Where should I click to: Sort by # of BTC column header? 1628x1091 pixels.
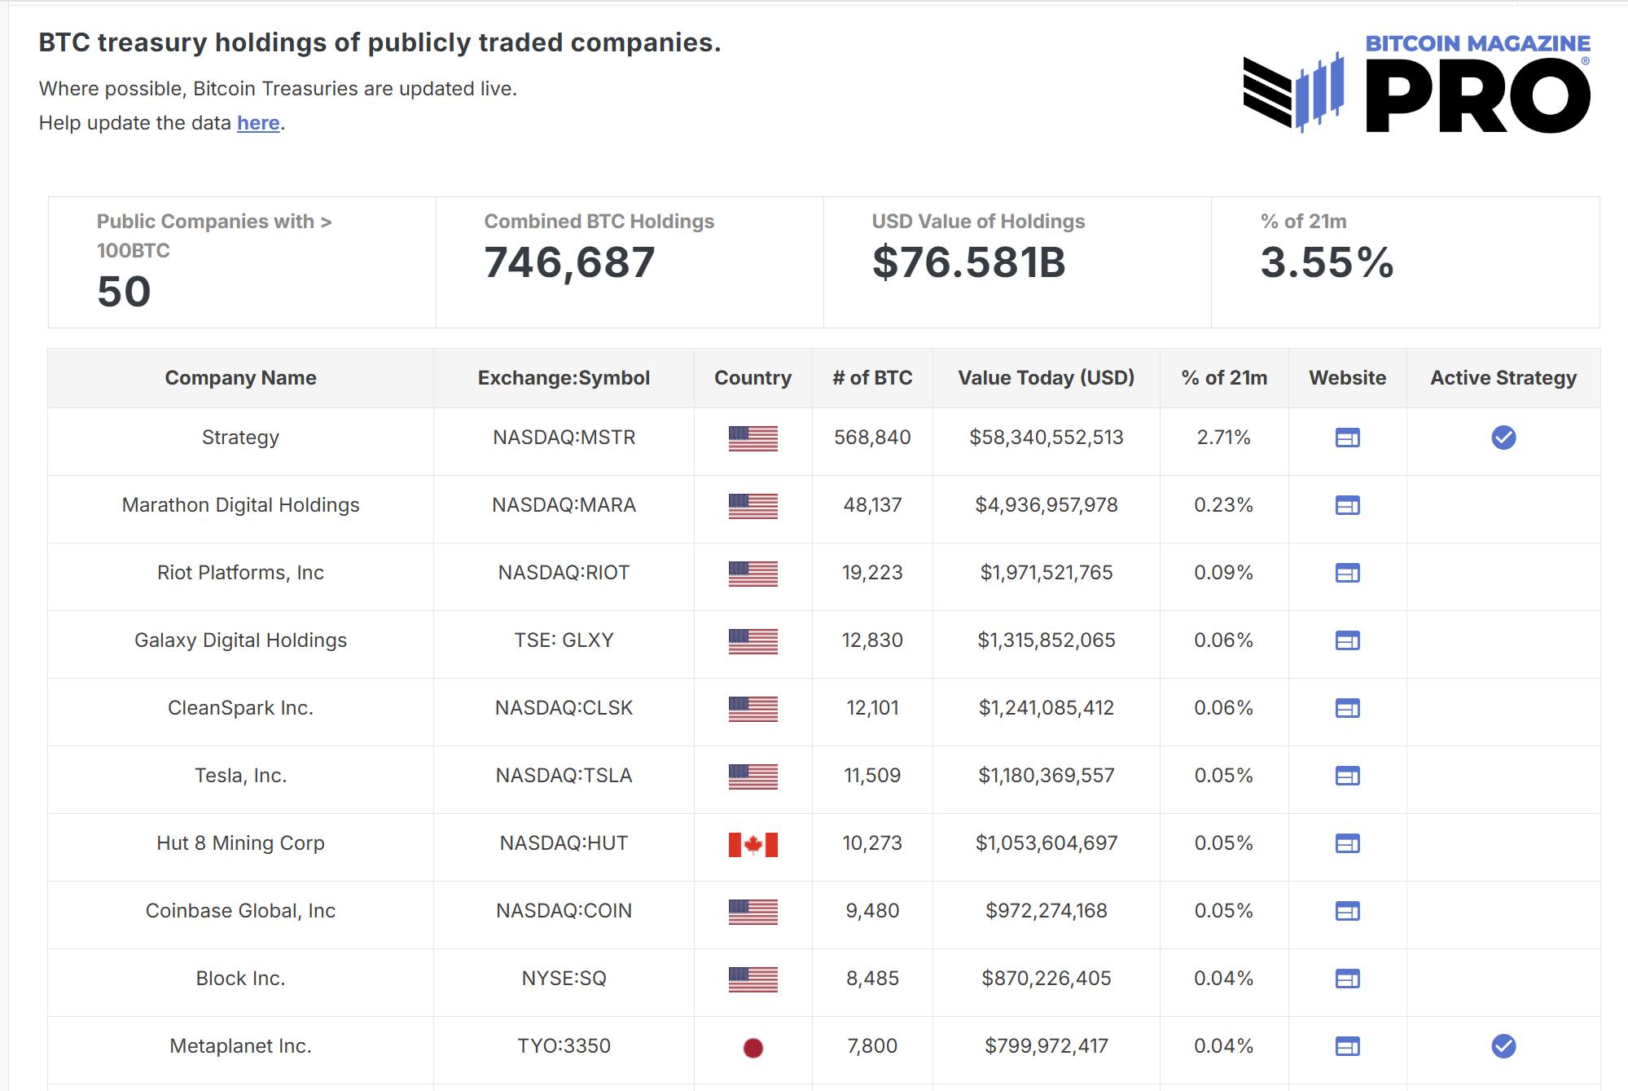[x=871, y=378]
